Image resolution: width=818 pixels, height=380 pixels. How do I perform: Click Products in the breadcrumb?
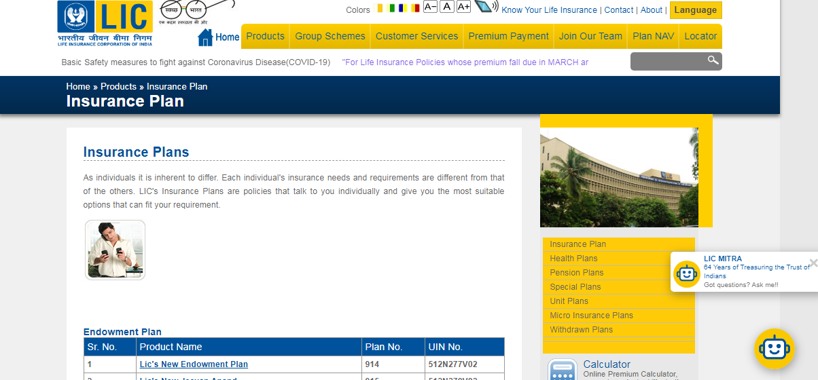coord(118,86)
